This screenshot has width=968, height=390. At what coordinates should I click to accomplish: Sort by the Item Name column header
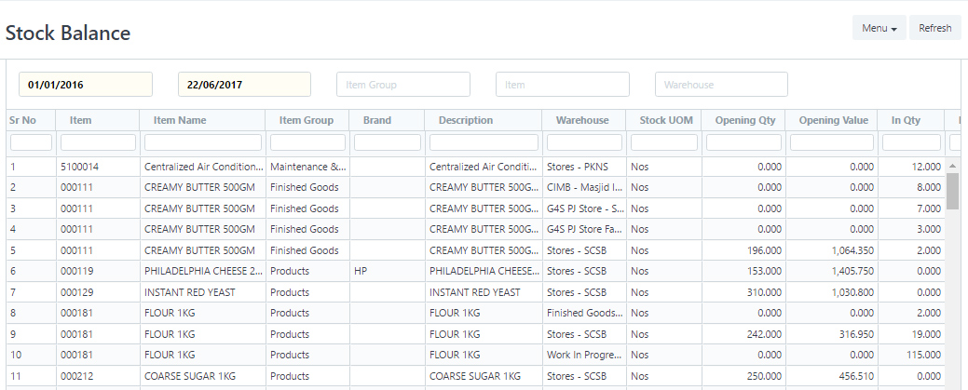point(180,120)
